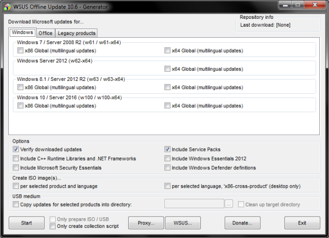Check Include Windows Defender definitions
The width and height of the screenshot is (329, 238).
(167, 168)
